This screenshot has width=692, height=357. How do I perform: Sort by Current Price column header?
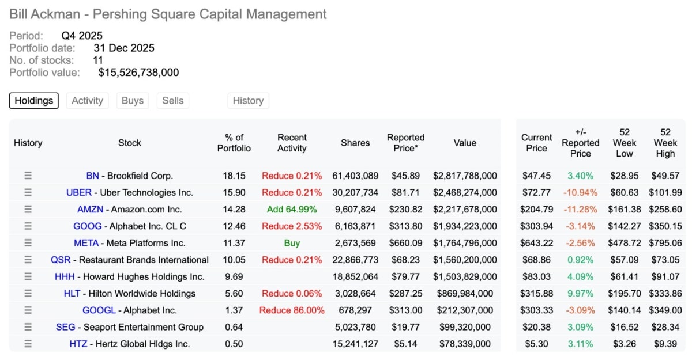coord(536,143)
